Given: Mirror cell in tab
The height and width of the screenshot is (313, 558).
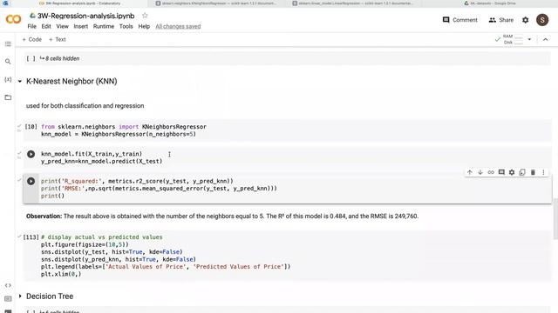Looking at the screenshot, I should [x=522, y=172].
